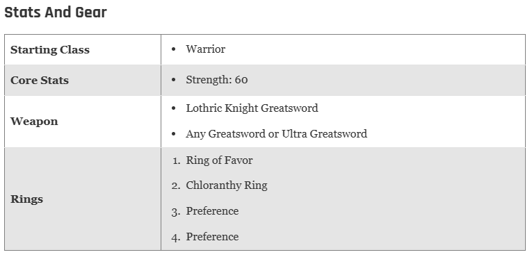Click the bullet before Lothric Knight Greatsword
Image resolution: width=532 pixels, height=257 pixels.
(174, 108)
